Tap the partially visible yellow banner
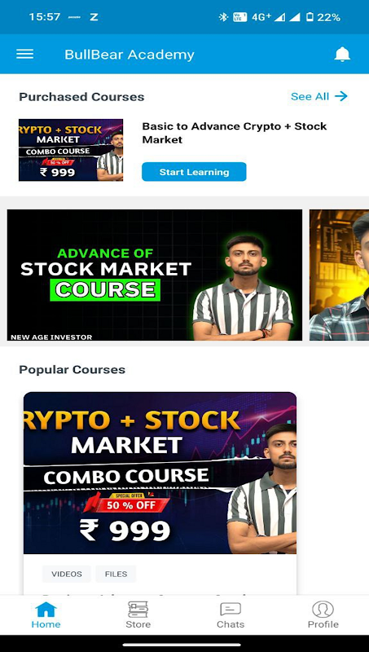 coord(339,275)
